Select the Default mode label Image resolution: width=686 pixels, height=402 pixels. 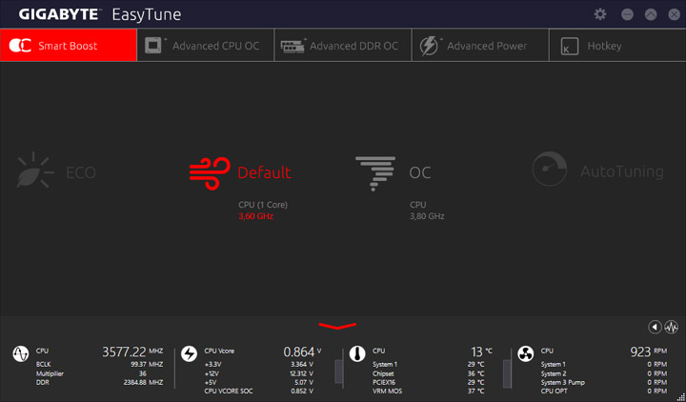pyautogui.click(x=264, y=172)
